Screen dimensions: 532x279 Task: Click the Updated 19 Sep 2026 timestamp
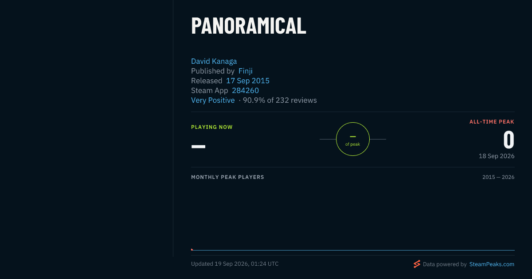235,263
